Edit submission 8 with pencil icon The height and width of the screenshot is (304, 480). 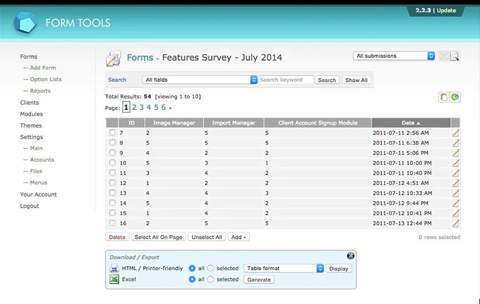point(455,143)
